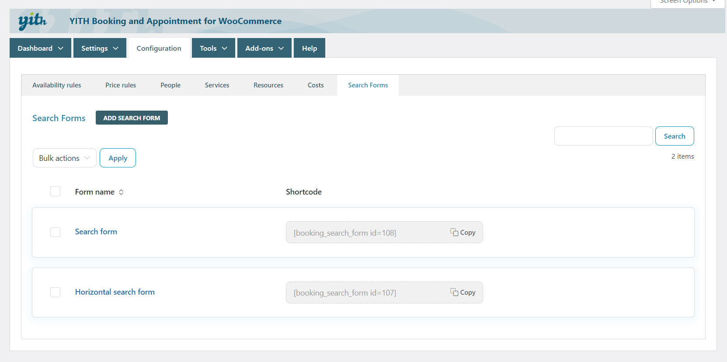View the Resources sub-tab
Screen dimensions: 727x362
pyautogui.click(x=268, y=85)
